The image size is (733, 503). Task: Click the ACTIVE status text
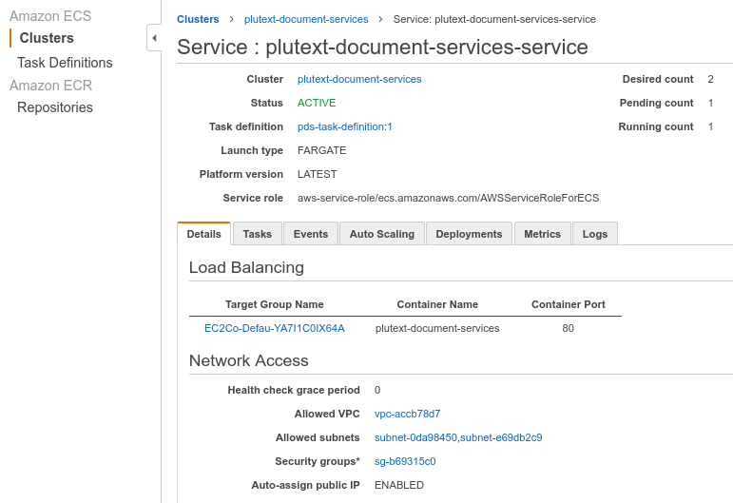(317, 103)
